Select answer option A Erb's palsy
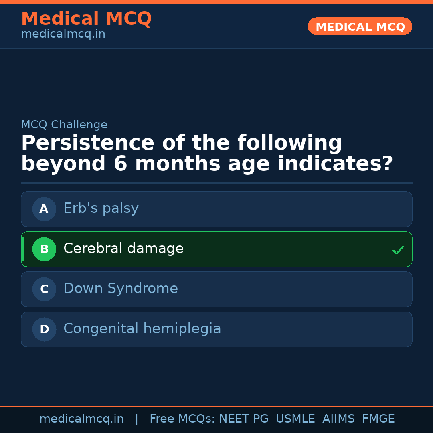This screenshot has width=433, height=433. tap(216, 209)
